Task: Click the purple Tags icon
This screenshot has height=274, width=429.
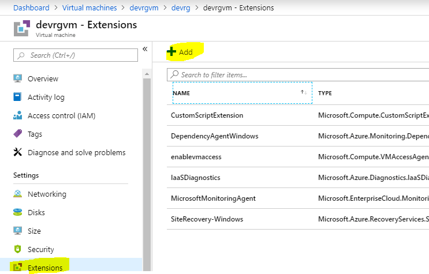Action: (17, 134)
